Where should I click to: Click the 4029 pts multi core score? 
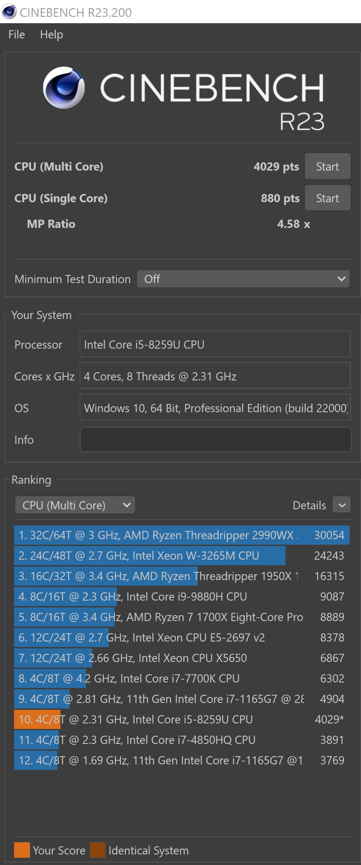[276, 167]
